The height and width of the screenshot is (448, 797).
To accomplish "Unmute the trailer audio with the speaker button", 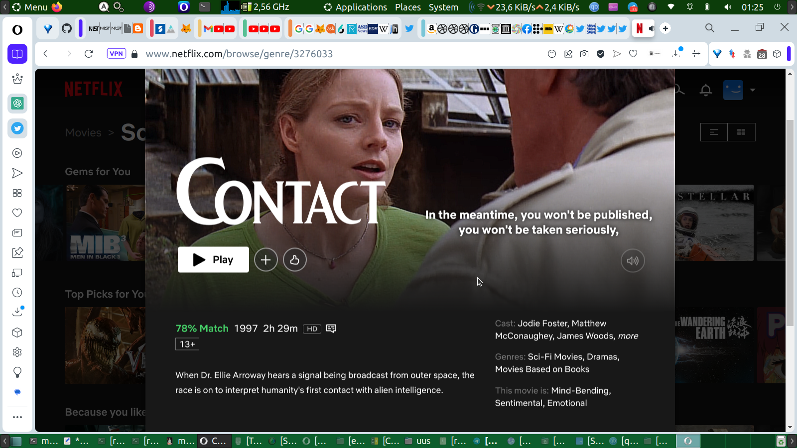I will pyautogui.click(x=633, y=261).
